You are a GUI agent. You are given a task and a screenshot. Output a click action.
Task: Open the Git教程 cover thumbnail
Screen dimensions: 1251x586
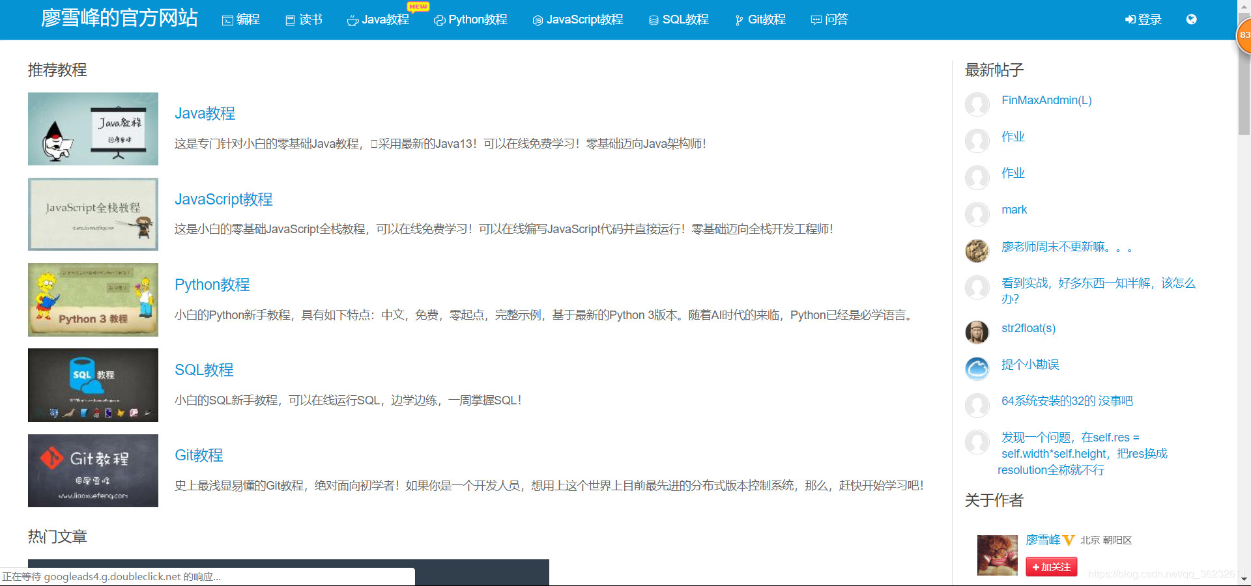tap(93, 470)
